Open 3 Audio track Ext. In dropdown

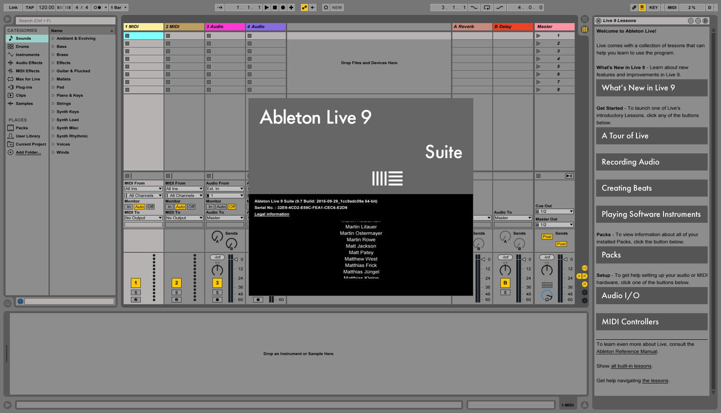225,189
